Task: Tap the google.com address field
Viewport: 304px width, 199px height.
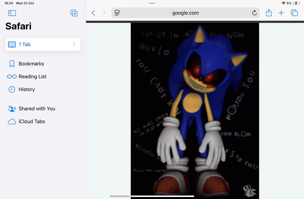Action: pos(185,13)
